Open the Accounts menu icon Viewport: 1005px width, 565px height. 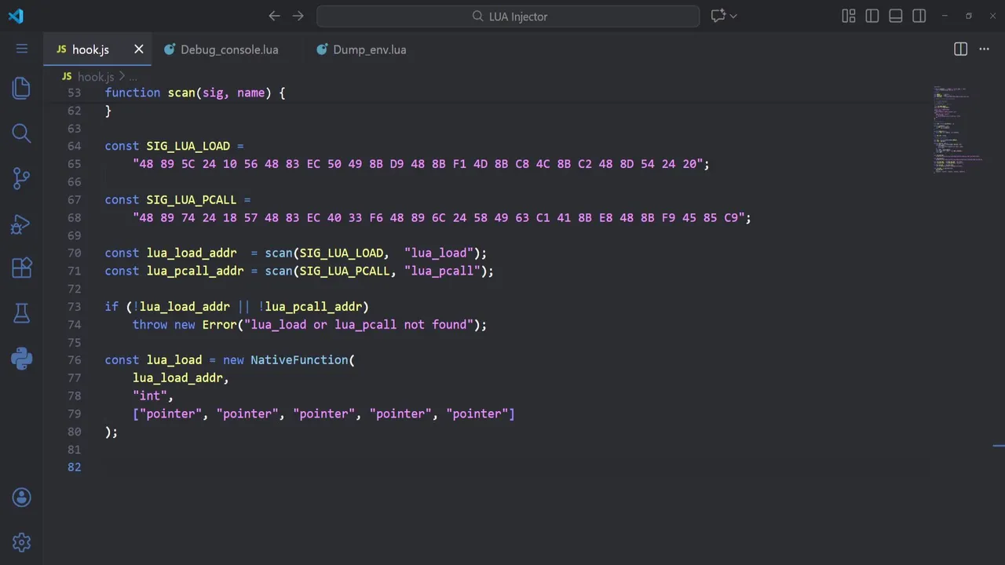click(x=21, y=498)
